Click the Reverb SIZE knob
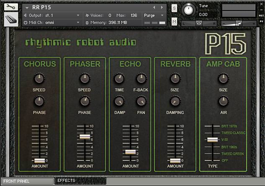 [x=175, y=79]
